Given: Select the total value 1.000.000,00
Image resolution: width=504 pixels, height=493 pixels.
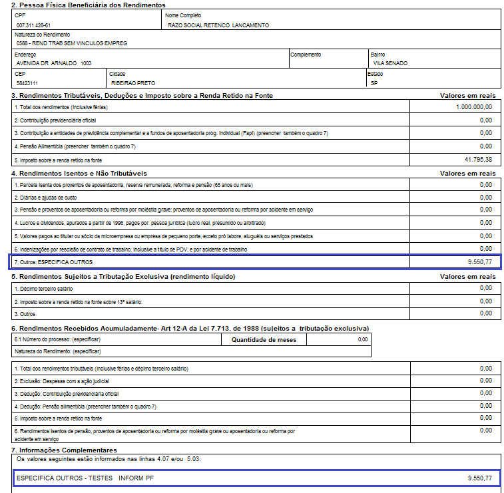Looking at the screenshot, I should (x=474, y=107).
